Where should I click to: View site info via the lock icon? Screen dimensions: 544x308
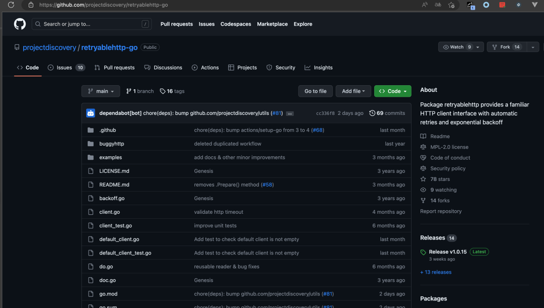coord(31,5)
